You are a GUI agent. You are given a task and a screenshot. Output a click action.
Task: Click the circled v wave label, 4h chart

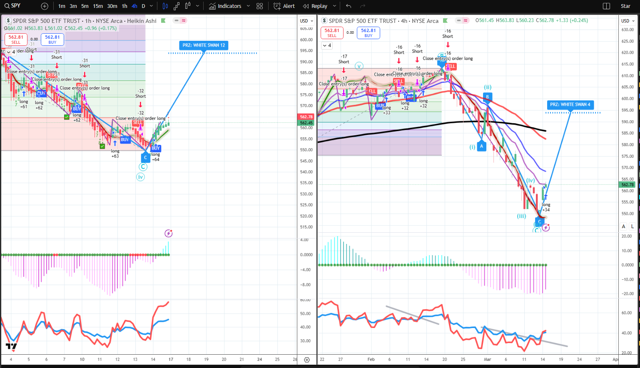point(359,66)
